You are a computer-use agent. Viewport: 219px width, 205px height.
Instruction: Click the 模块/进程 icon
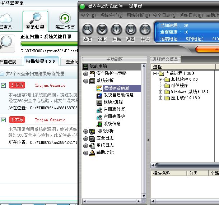99,103
